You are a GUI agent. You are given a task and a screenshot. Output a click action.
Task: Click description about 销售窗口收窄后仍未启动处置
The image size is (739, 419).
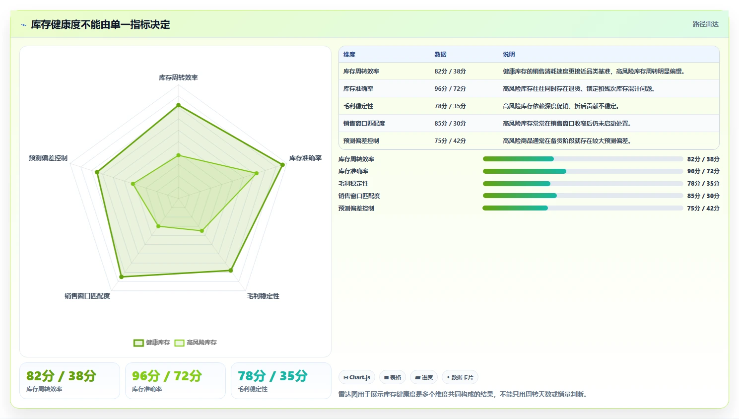(x=567, y=124)
